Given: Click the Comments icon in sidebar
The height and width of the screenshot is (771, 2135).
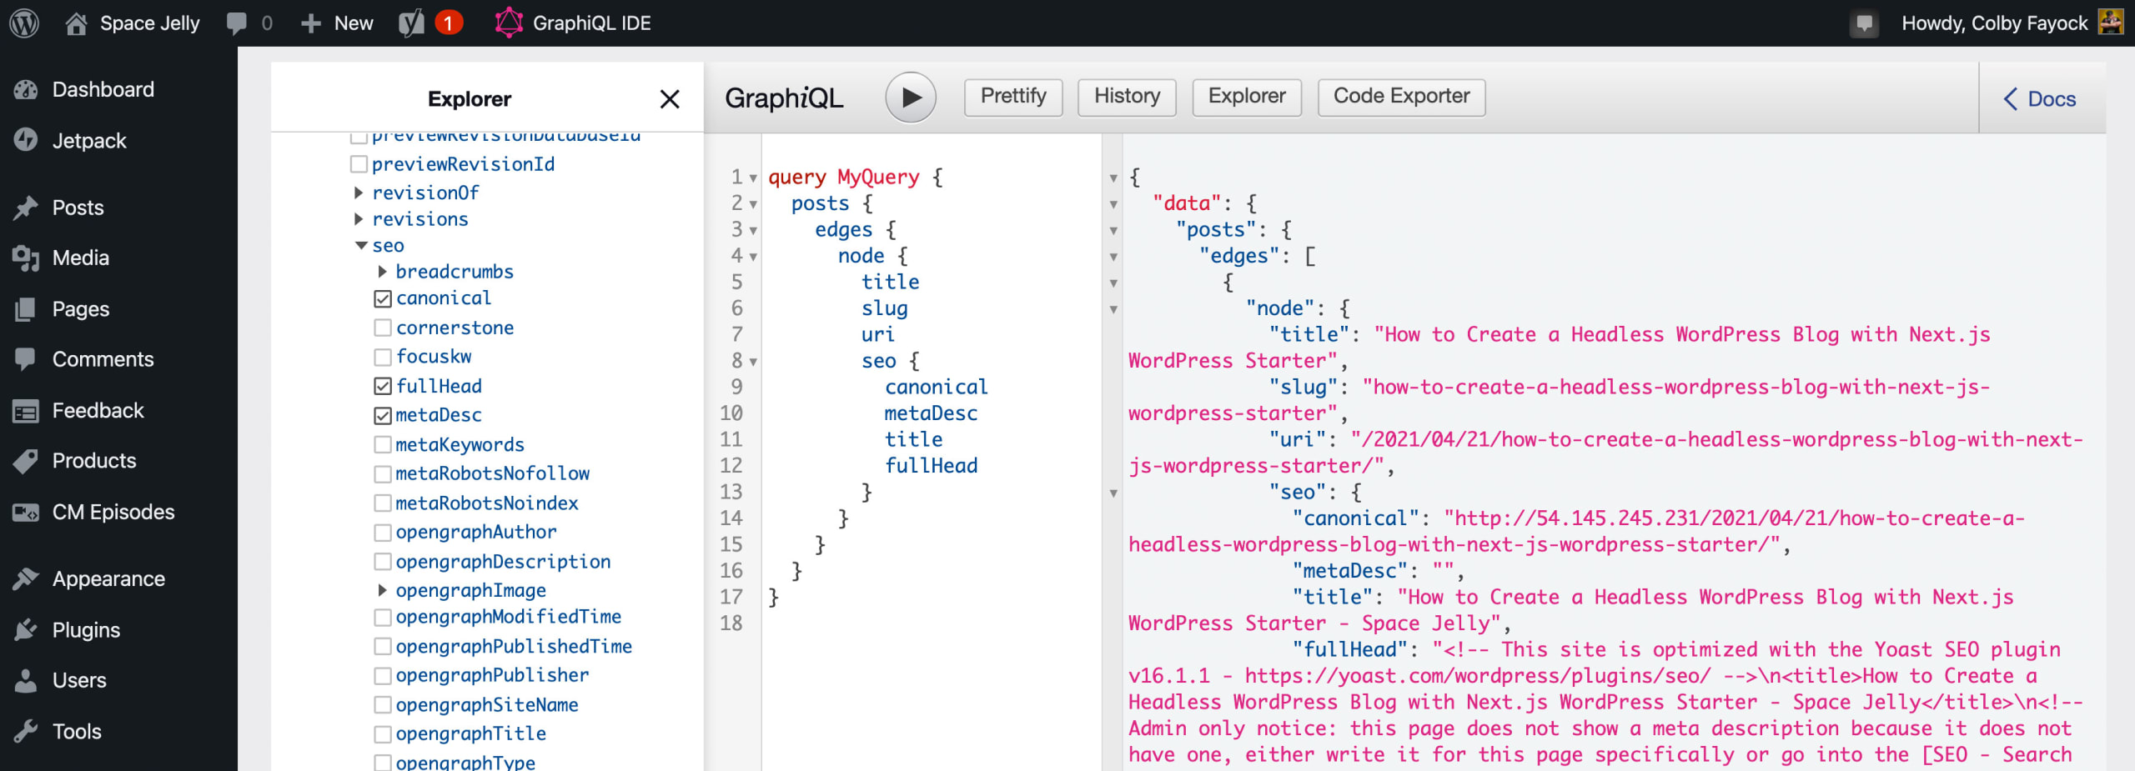Looking at the screenshot, I should pos(26,359).
